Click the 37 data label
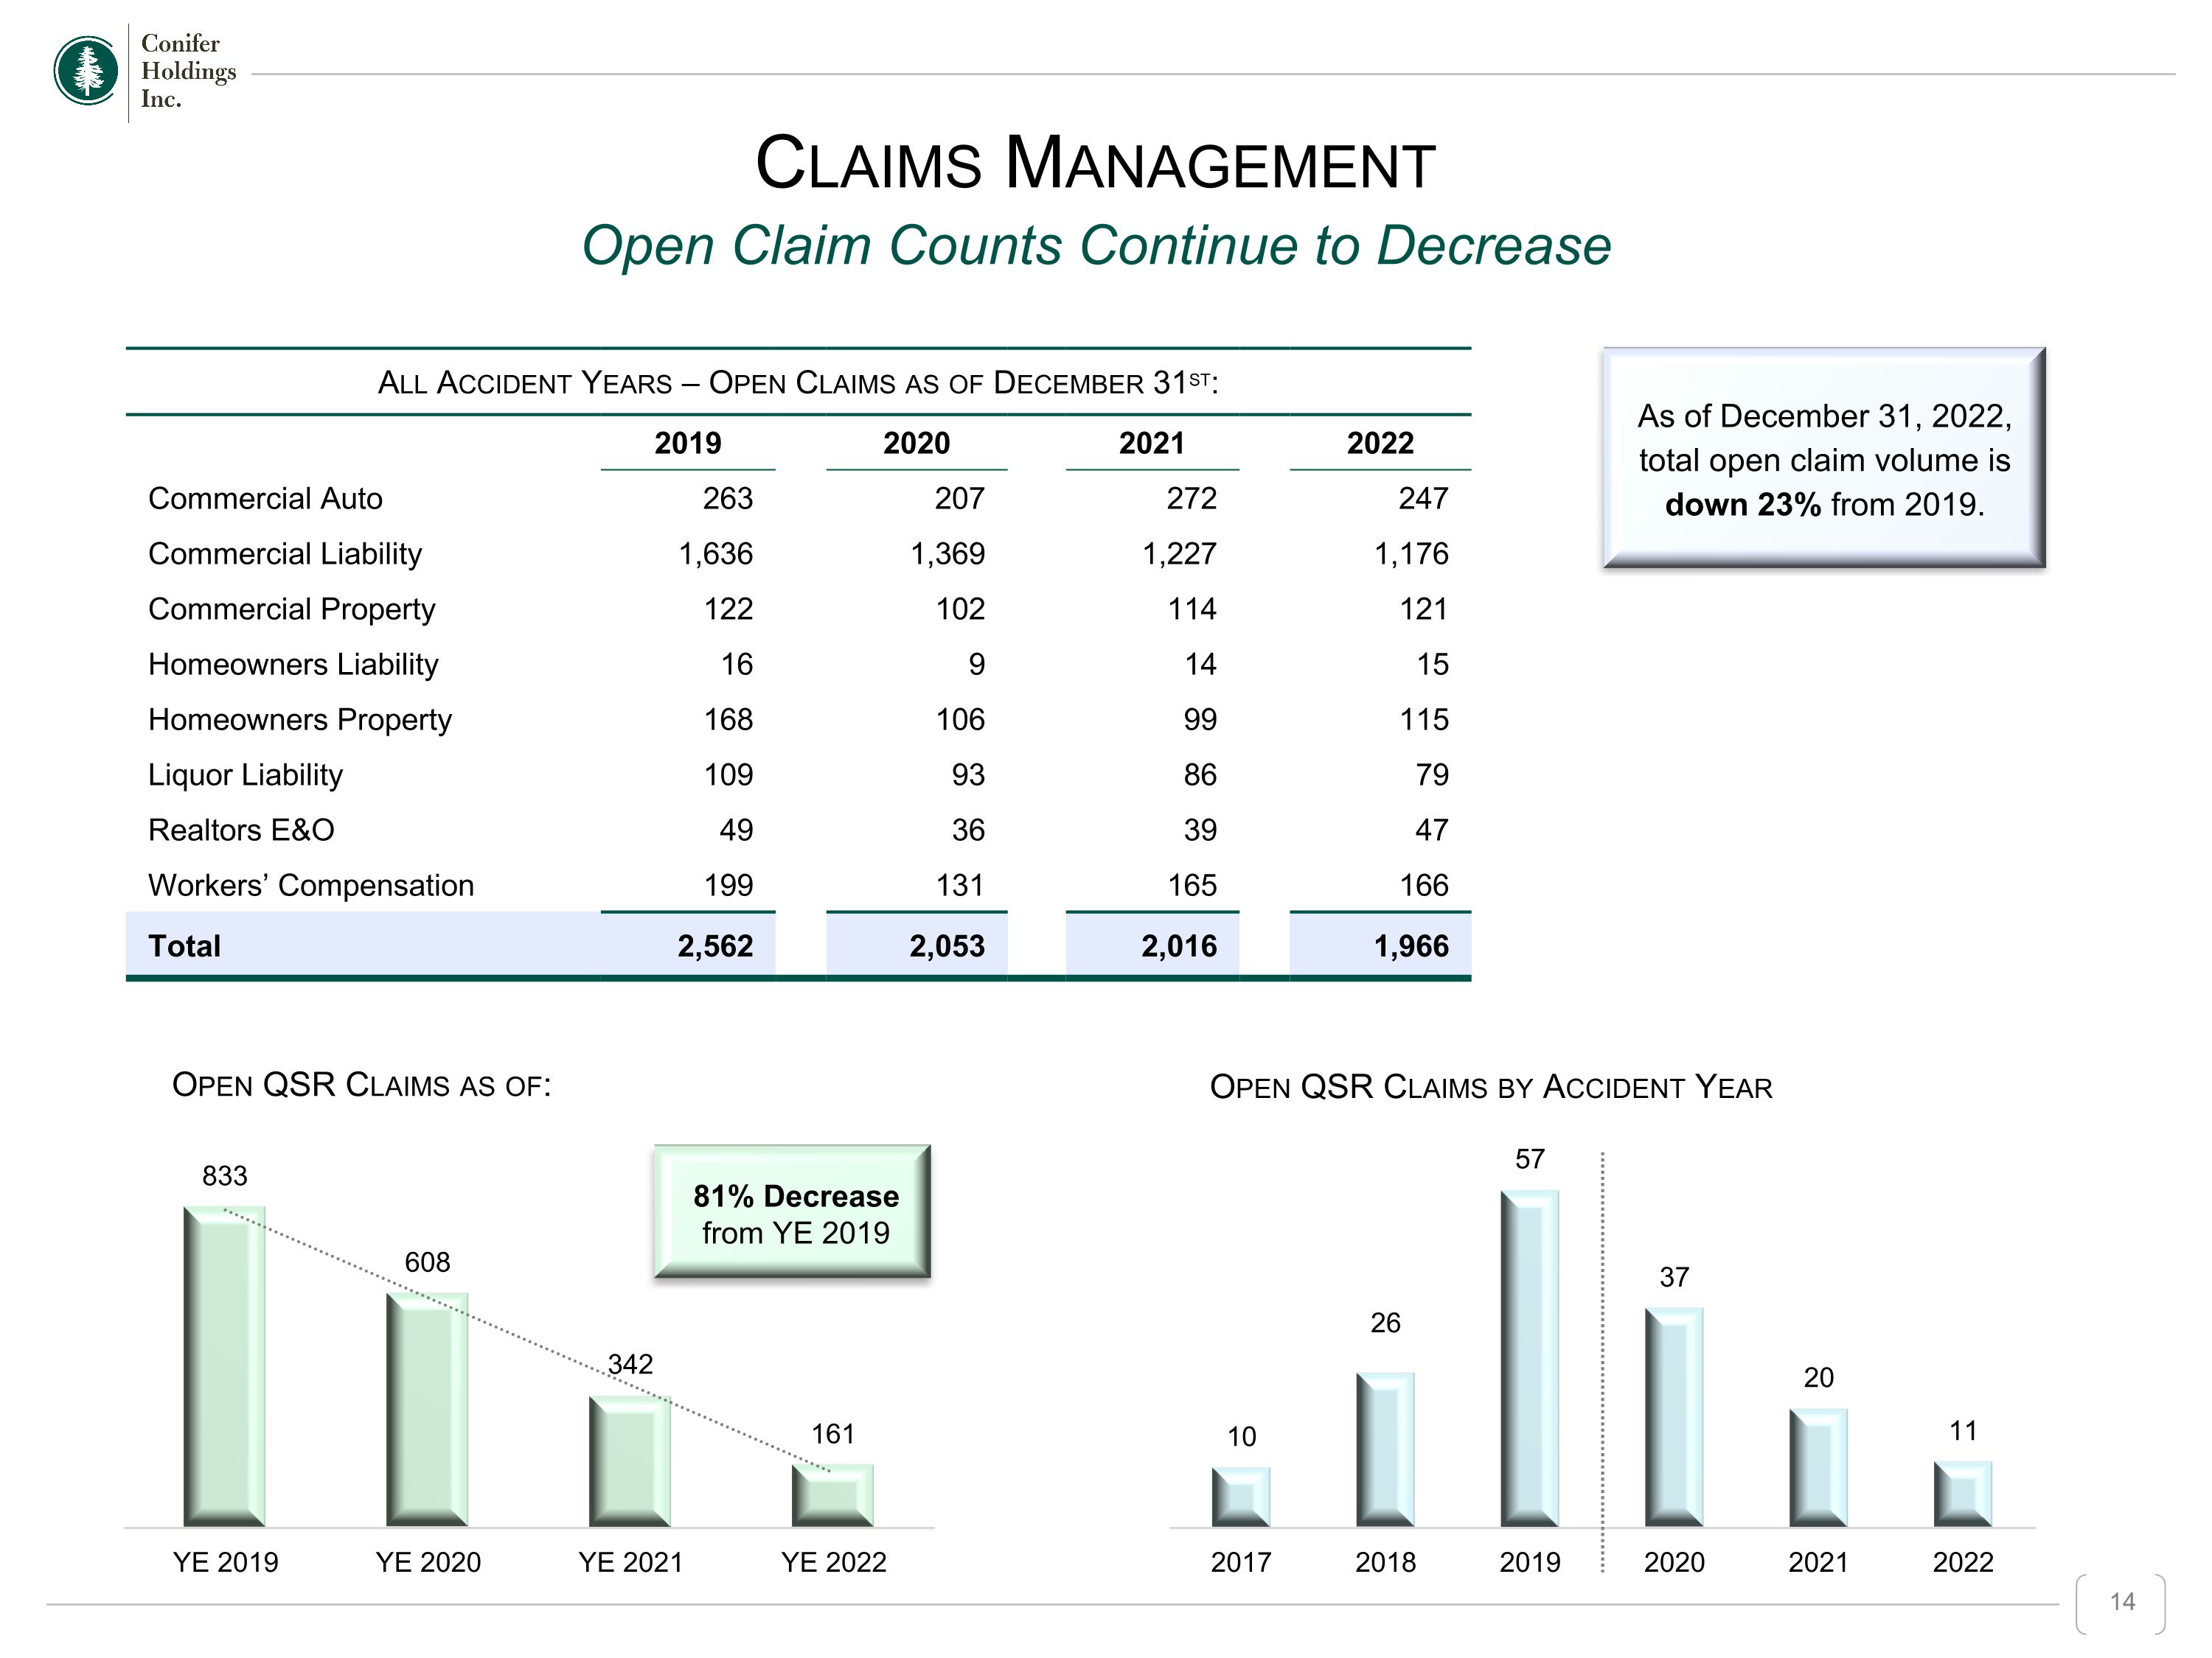Screen dimensions: 2212x1658 [x=1674, y=1277]
